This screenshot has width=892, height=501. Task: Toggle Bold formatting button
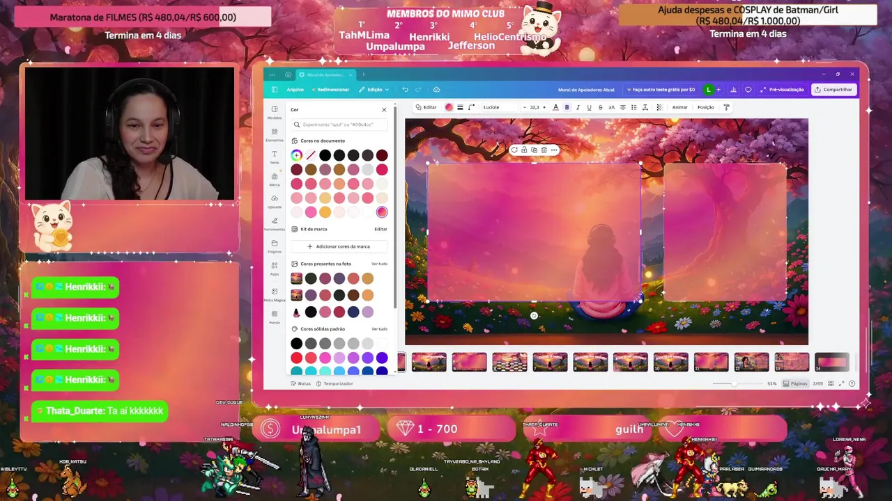pyautogui.click(x=567, y=107)
